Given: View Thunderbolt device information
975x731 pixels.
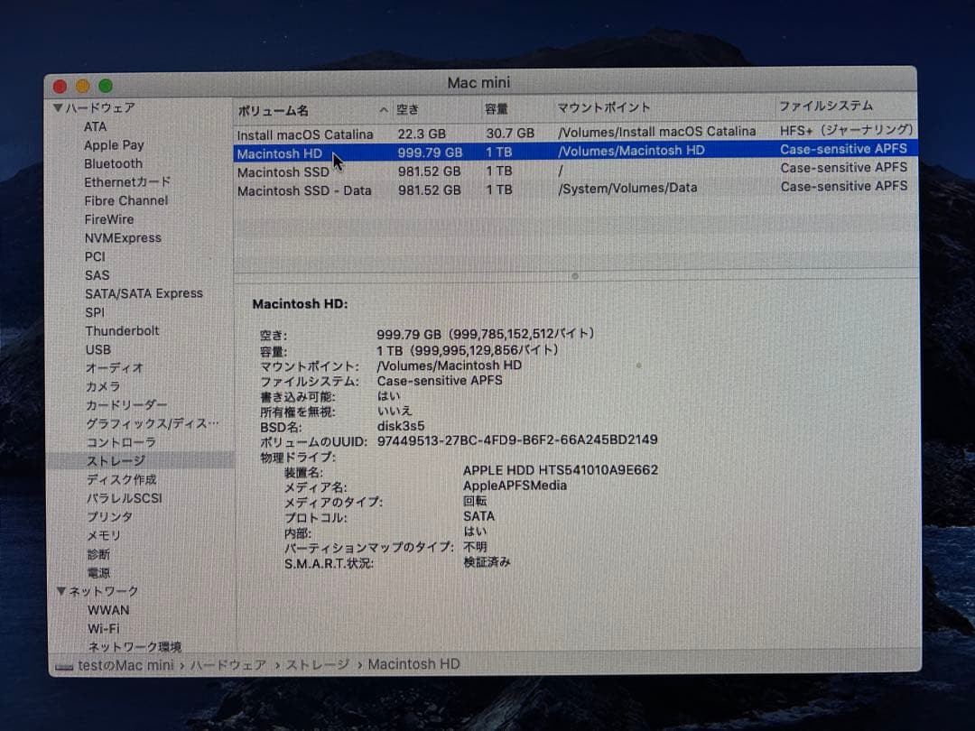Looking at the screenshot, I should [x=121, y=330].
